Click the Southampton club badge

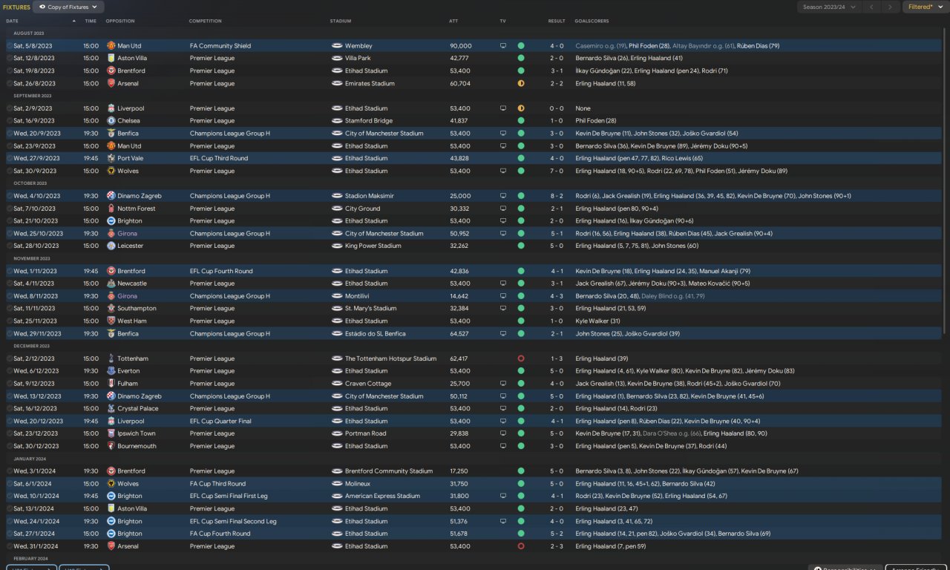coord(111,308)
